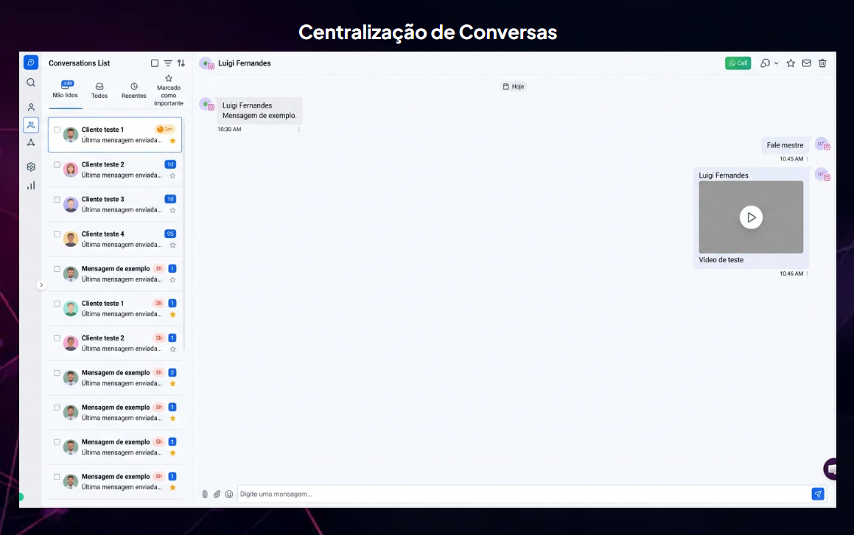Play the Vídeo de teste video
This screenshot has width=854, height=535.
[x=751, y=217]
